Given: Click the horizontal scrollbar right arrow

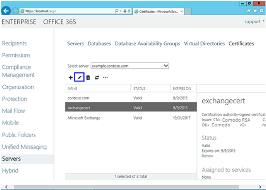Looking at the screenshot, I should click(260, 187).
